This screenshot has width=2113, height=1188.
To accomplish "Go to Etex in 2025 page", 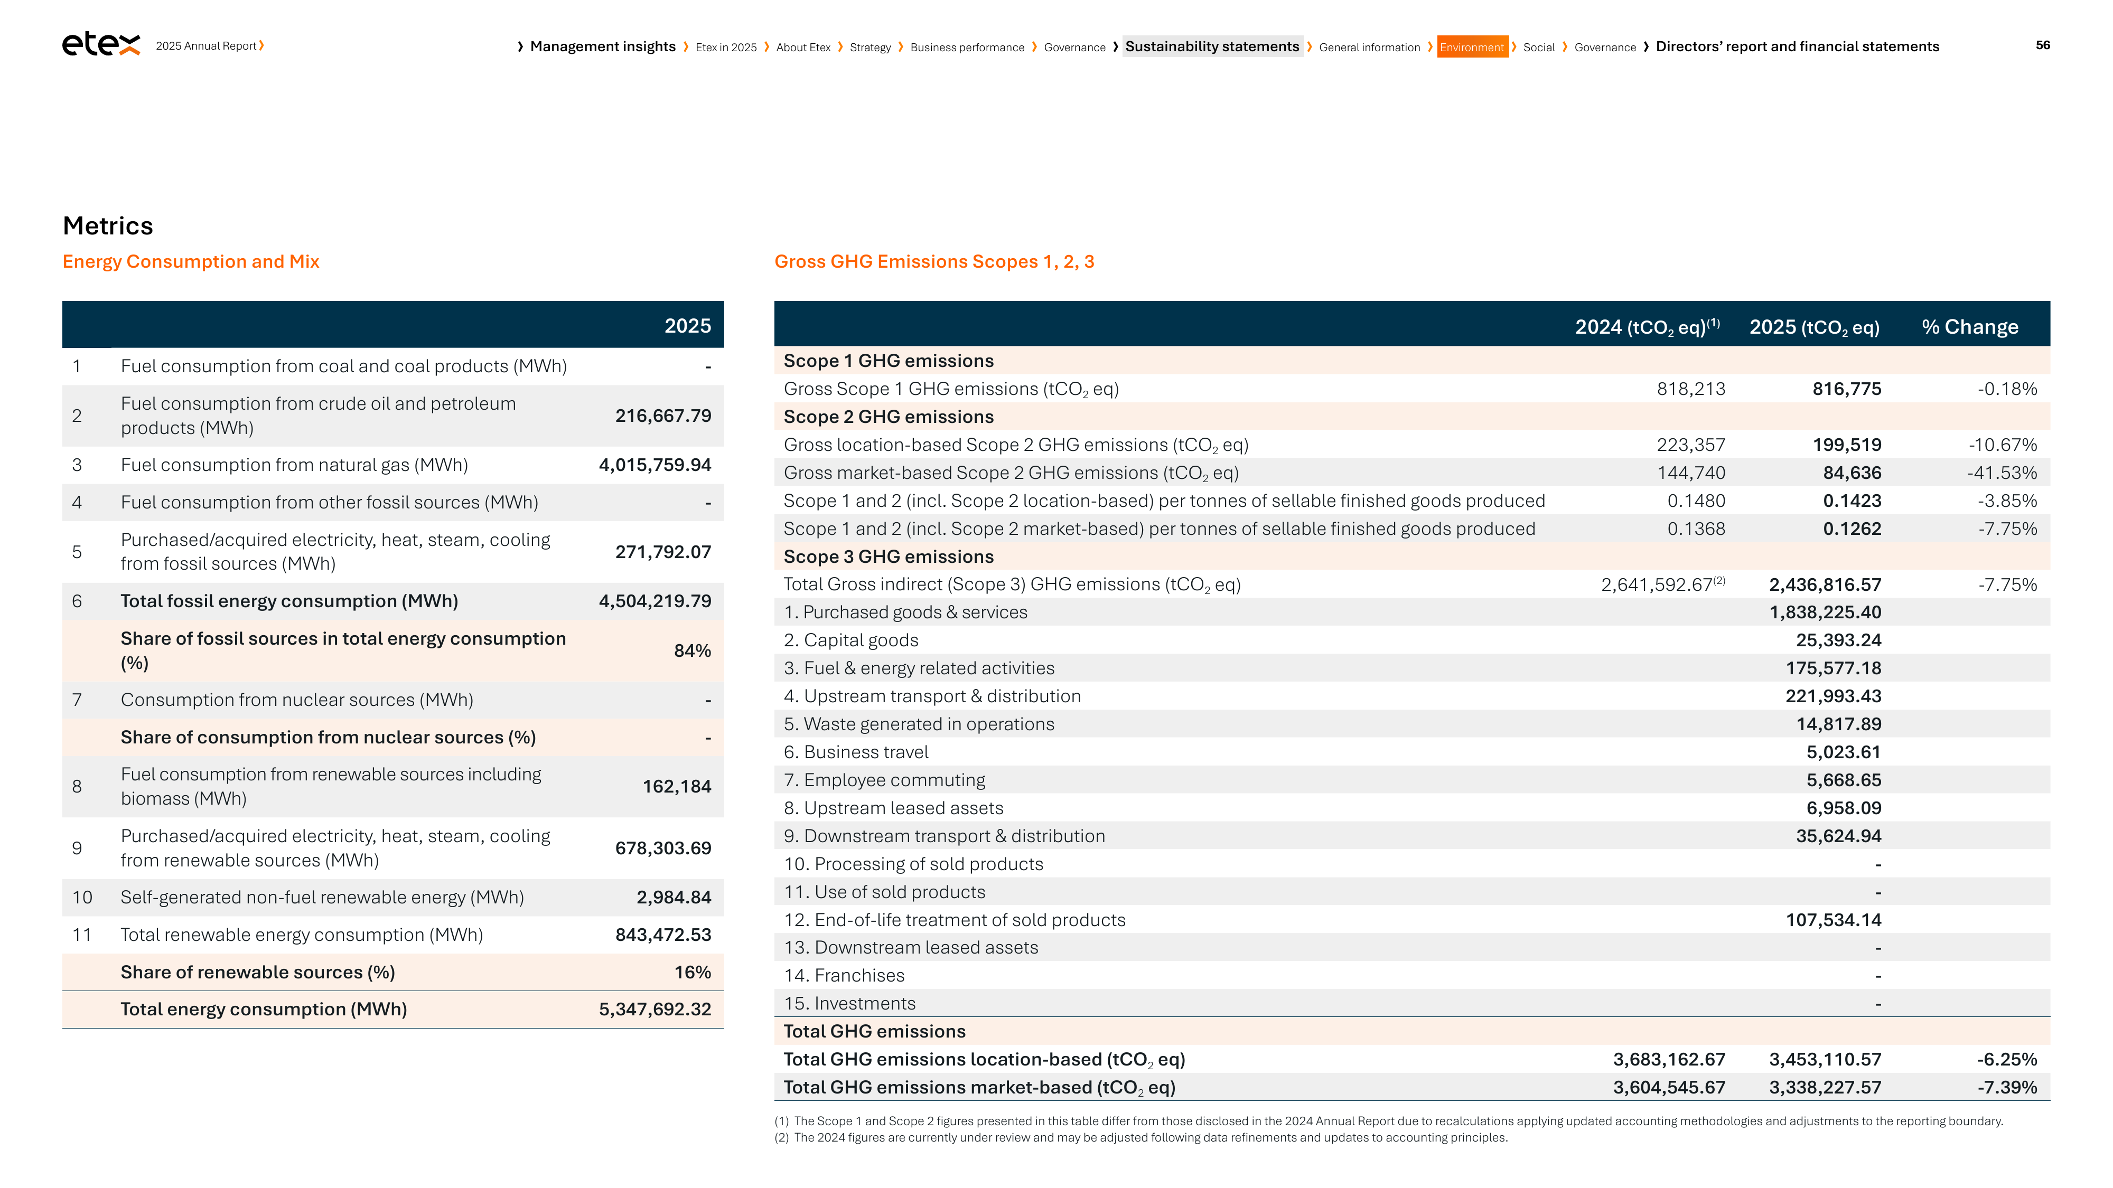I will point(726,48).
